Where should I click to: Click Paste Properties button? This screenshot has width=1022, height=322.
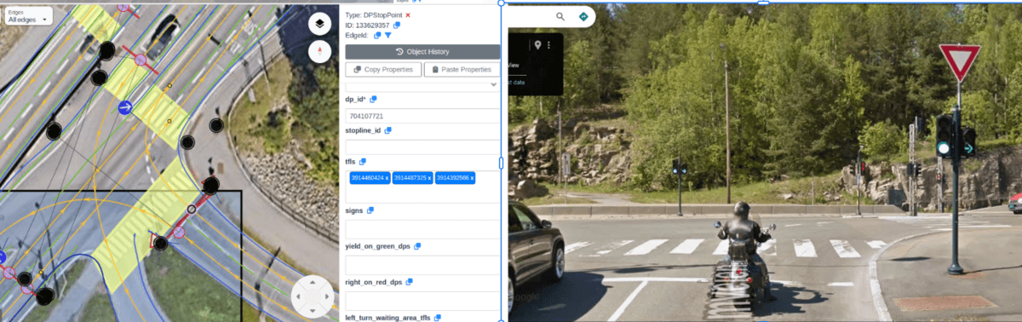[x=462, y=70]
